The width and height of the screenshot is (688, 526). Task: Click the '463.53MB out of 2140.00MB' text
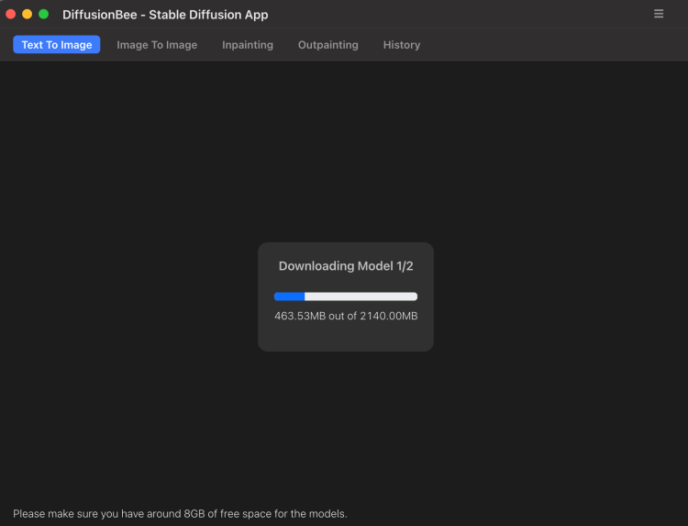pyautogui.click(x=346, y=316)
